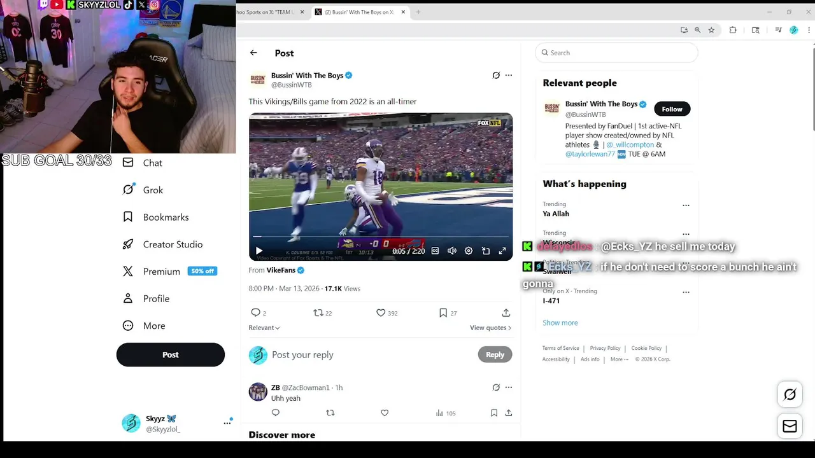
Task: Open more options on Bussin' post
Action: pos(508,75)
